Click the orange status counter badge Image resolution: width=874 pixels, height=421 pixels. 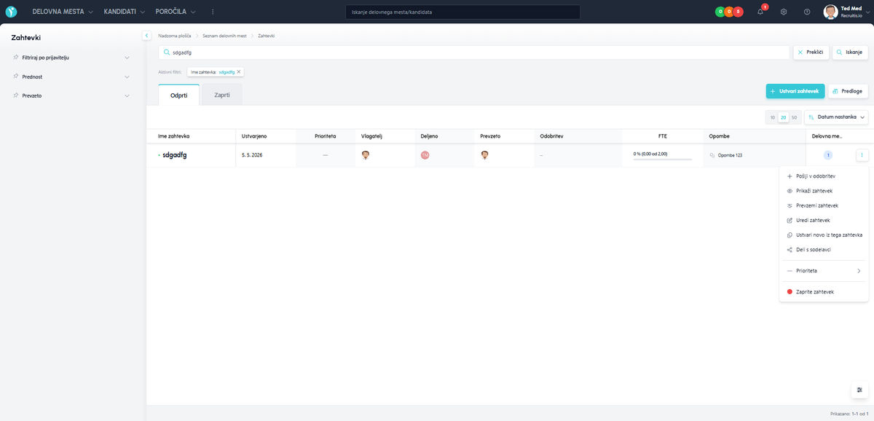coord(729,12)
